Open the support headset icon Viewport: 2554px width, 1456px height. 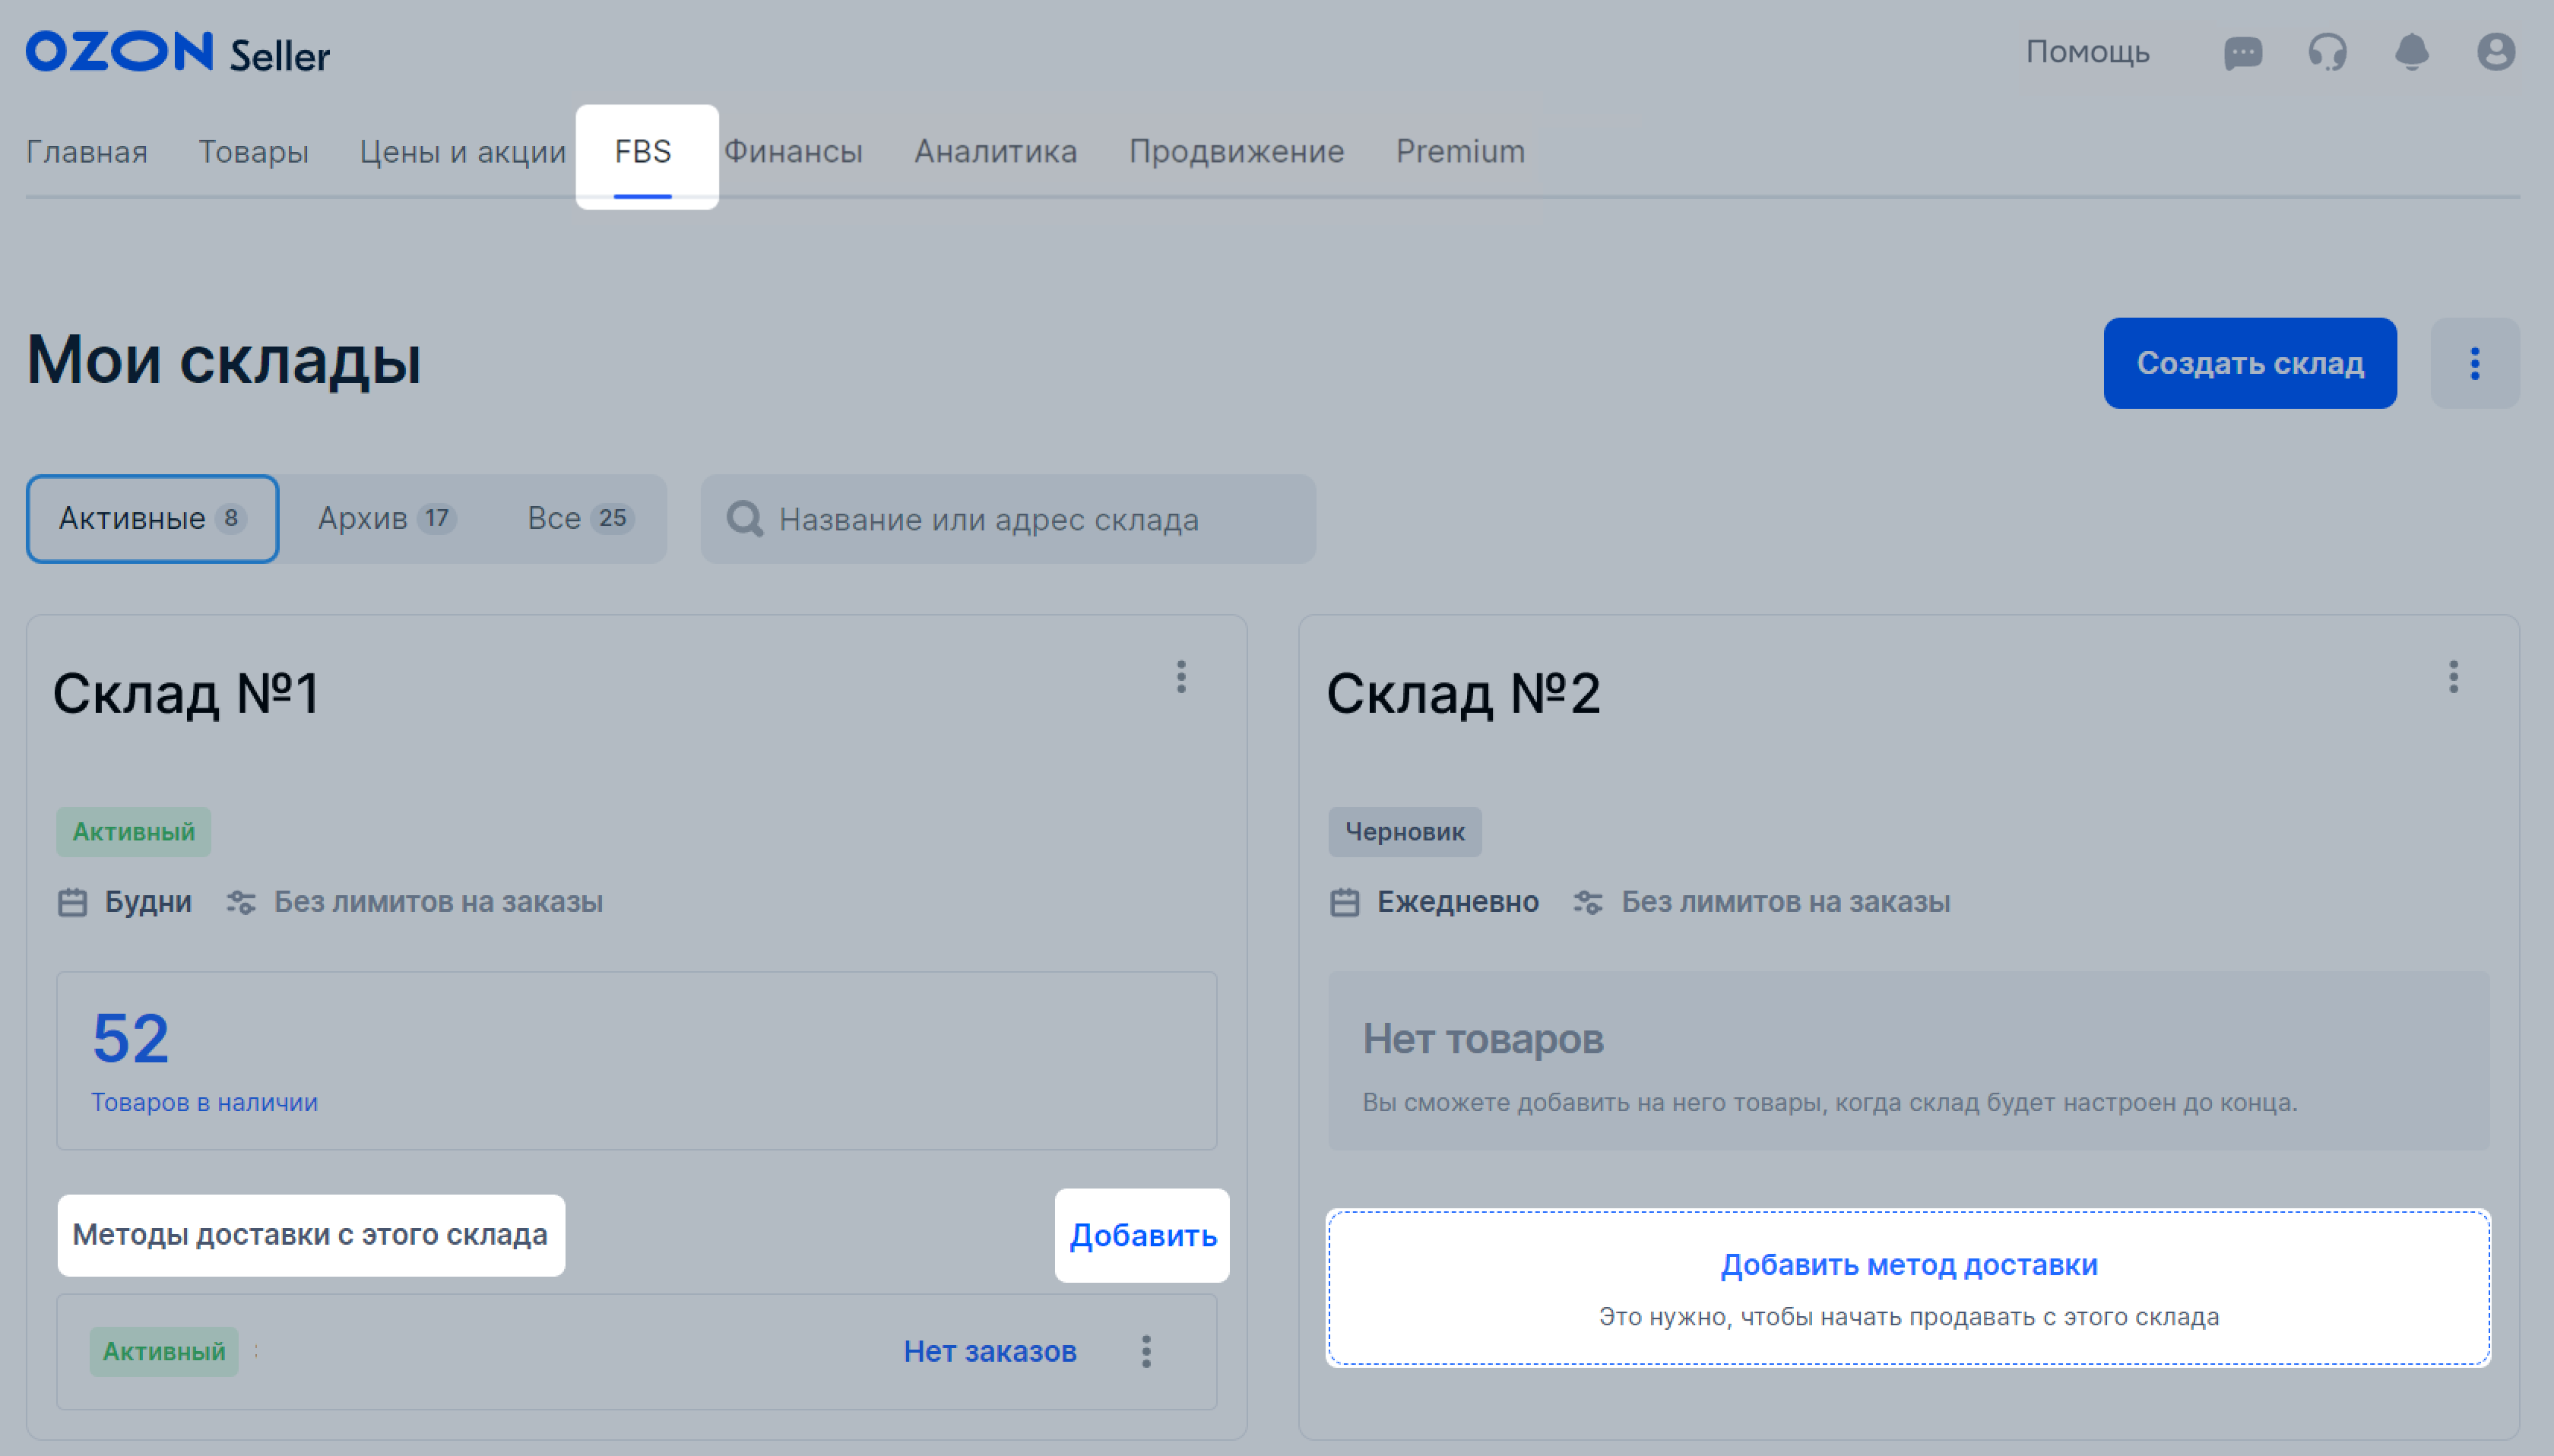click(2327, 52)
